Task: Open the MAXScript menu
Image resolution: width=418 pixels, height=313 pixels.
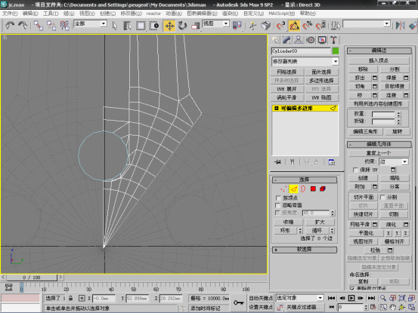Action: pyautogui.click(x=281, y=14)
